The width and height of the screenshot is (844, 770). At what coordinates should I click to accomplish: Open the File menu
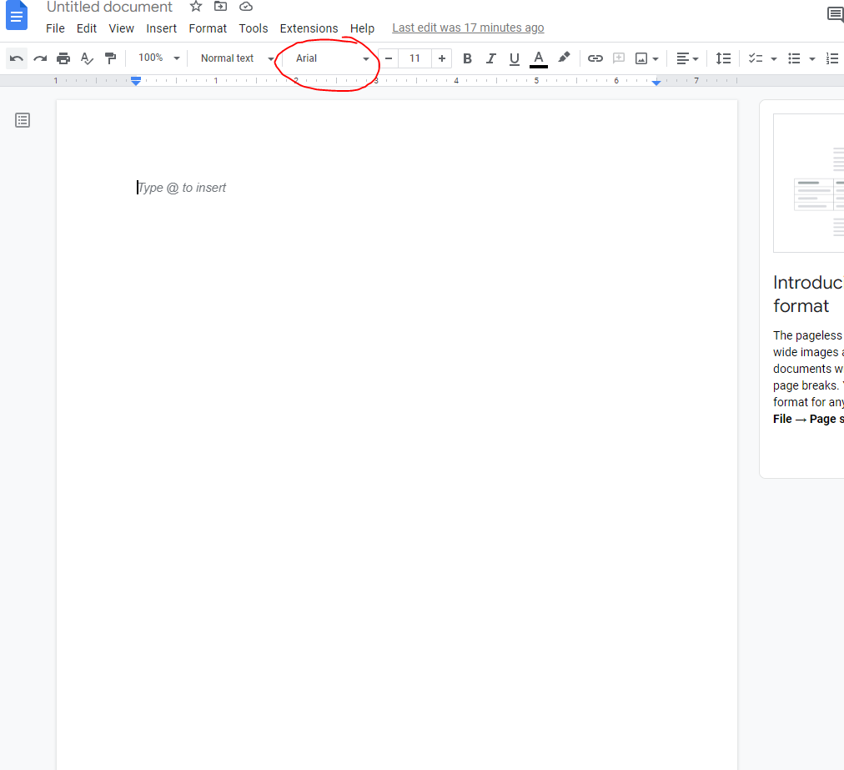pyautogui.click(x=55, y=28)
